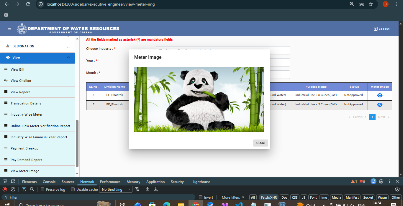Switch to the Sources tab
Screen dimensions: 403x206
click(x=68, y=182)
